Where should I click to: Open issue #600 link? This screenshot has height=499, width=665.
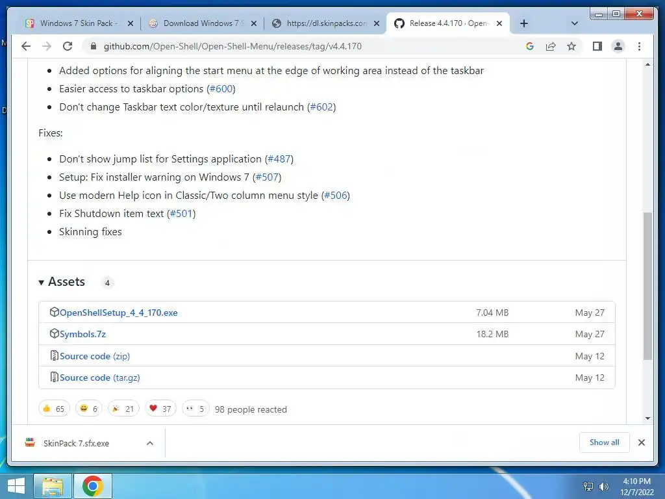221,88
